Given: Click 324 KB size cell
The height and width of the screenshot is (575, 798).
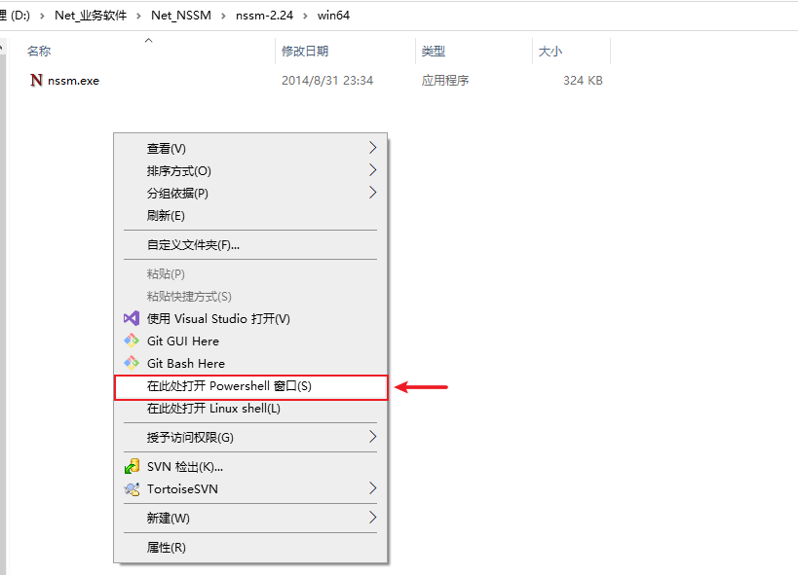Looking at the screenshot, I should 583,81.
